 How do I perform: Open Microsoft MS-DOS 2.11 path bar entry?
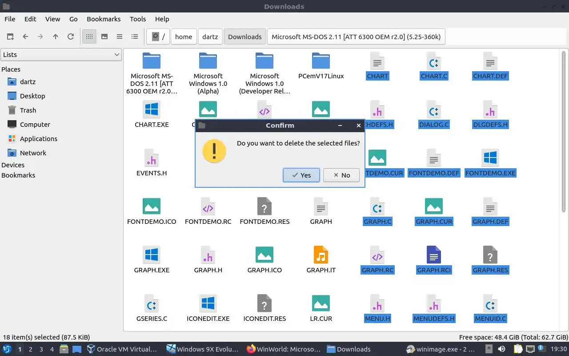tap(356, 36)
